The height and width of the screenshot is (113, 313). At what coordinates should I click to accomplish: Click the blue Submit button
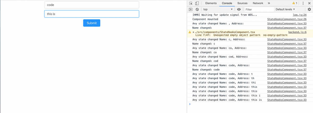click(x=92, y=23)
